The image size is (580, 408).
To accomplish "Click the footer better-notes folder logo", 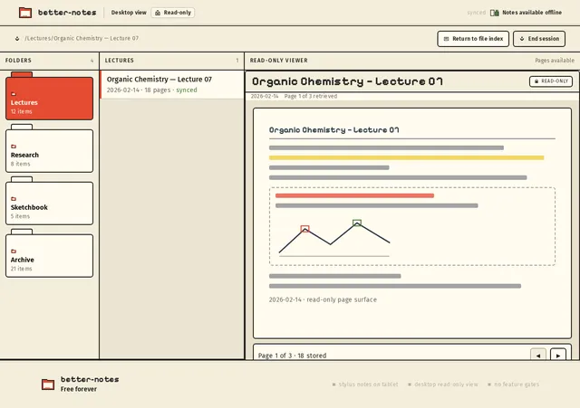I will coord(48,384).
